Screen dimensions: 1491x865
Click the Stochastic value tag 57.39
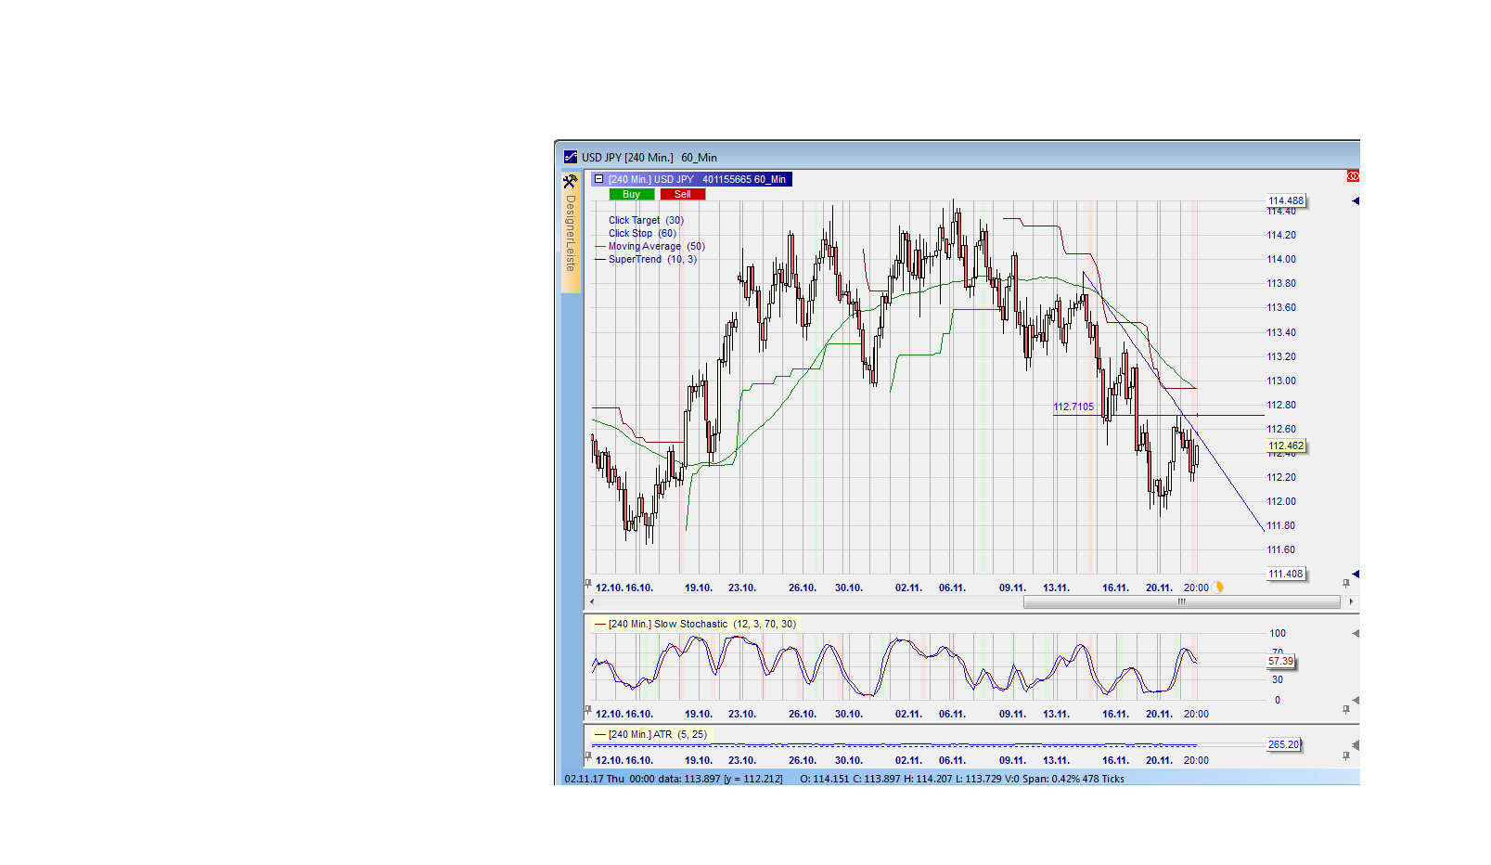click(x=1280, y=661)
